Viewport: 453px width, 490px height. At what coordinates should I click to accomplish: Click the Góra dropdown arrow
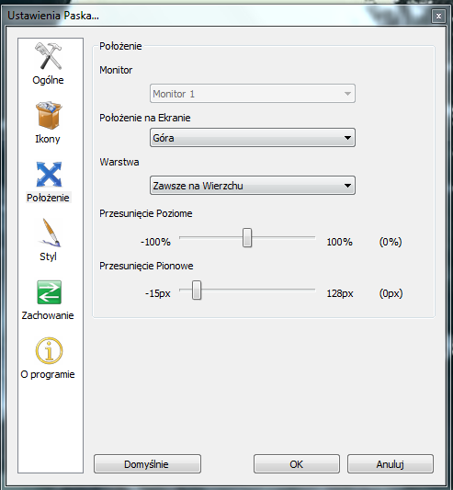click(x=347, y=138)
